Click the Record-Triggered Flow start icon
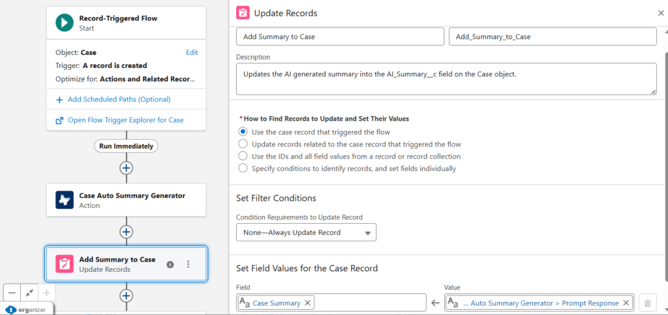Viewport: 668px width, 315px height. tap(65, 23)
